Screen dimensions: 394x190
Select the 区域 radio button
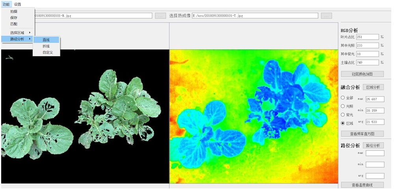coord(343,123)
